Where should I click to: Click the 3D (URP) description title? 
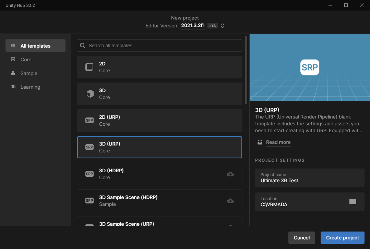pos(267,110)
